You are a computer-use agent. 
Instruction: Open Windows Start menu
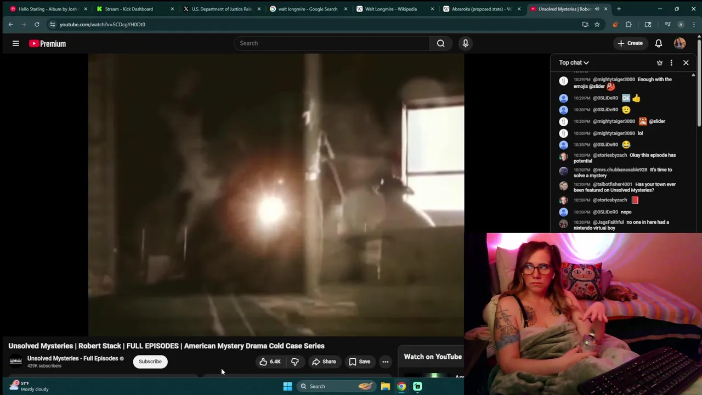point(287,386)
